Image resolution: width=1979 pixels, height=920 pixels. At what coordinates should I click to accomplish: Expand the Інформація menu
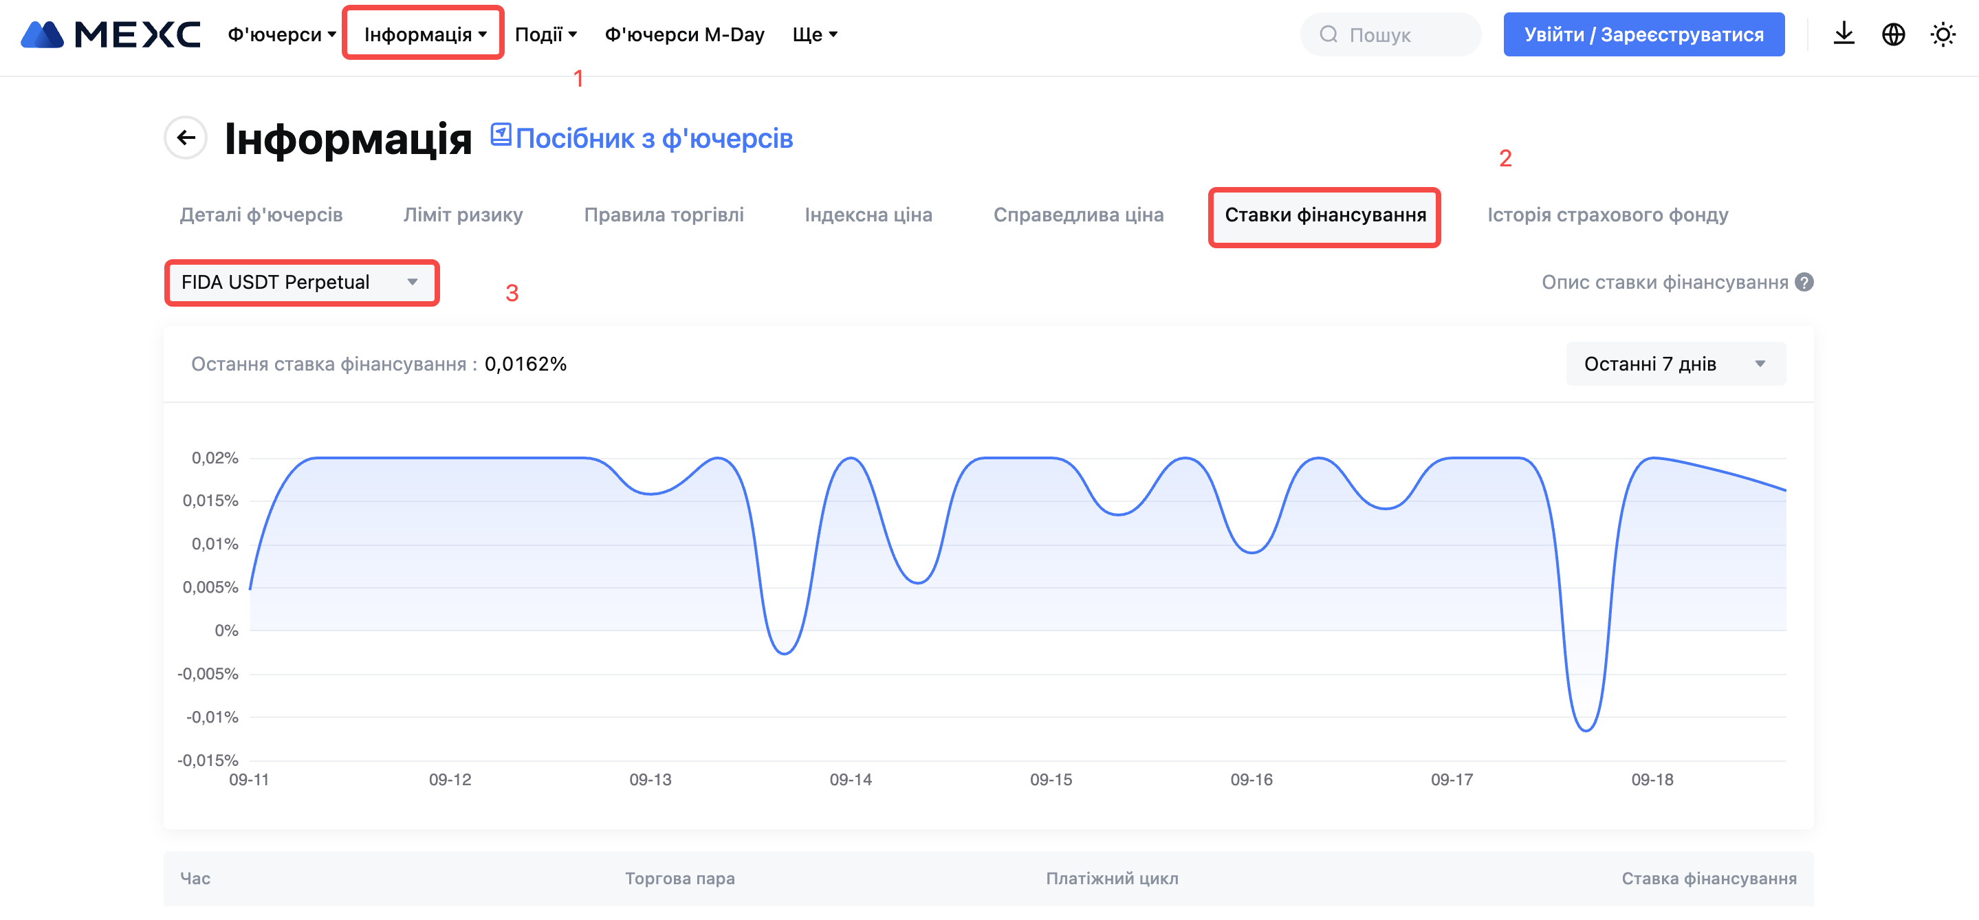point(424,34)
